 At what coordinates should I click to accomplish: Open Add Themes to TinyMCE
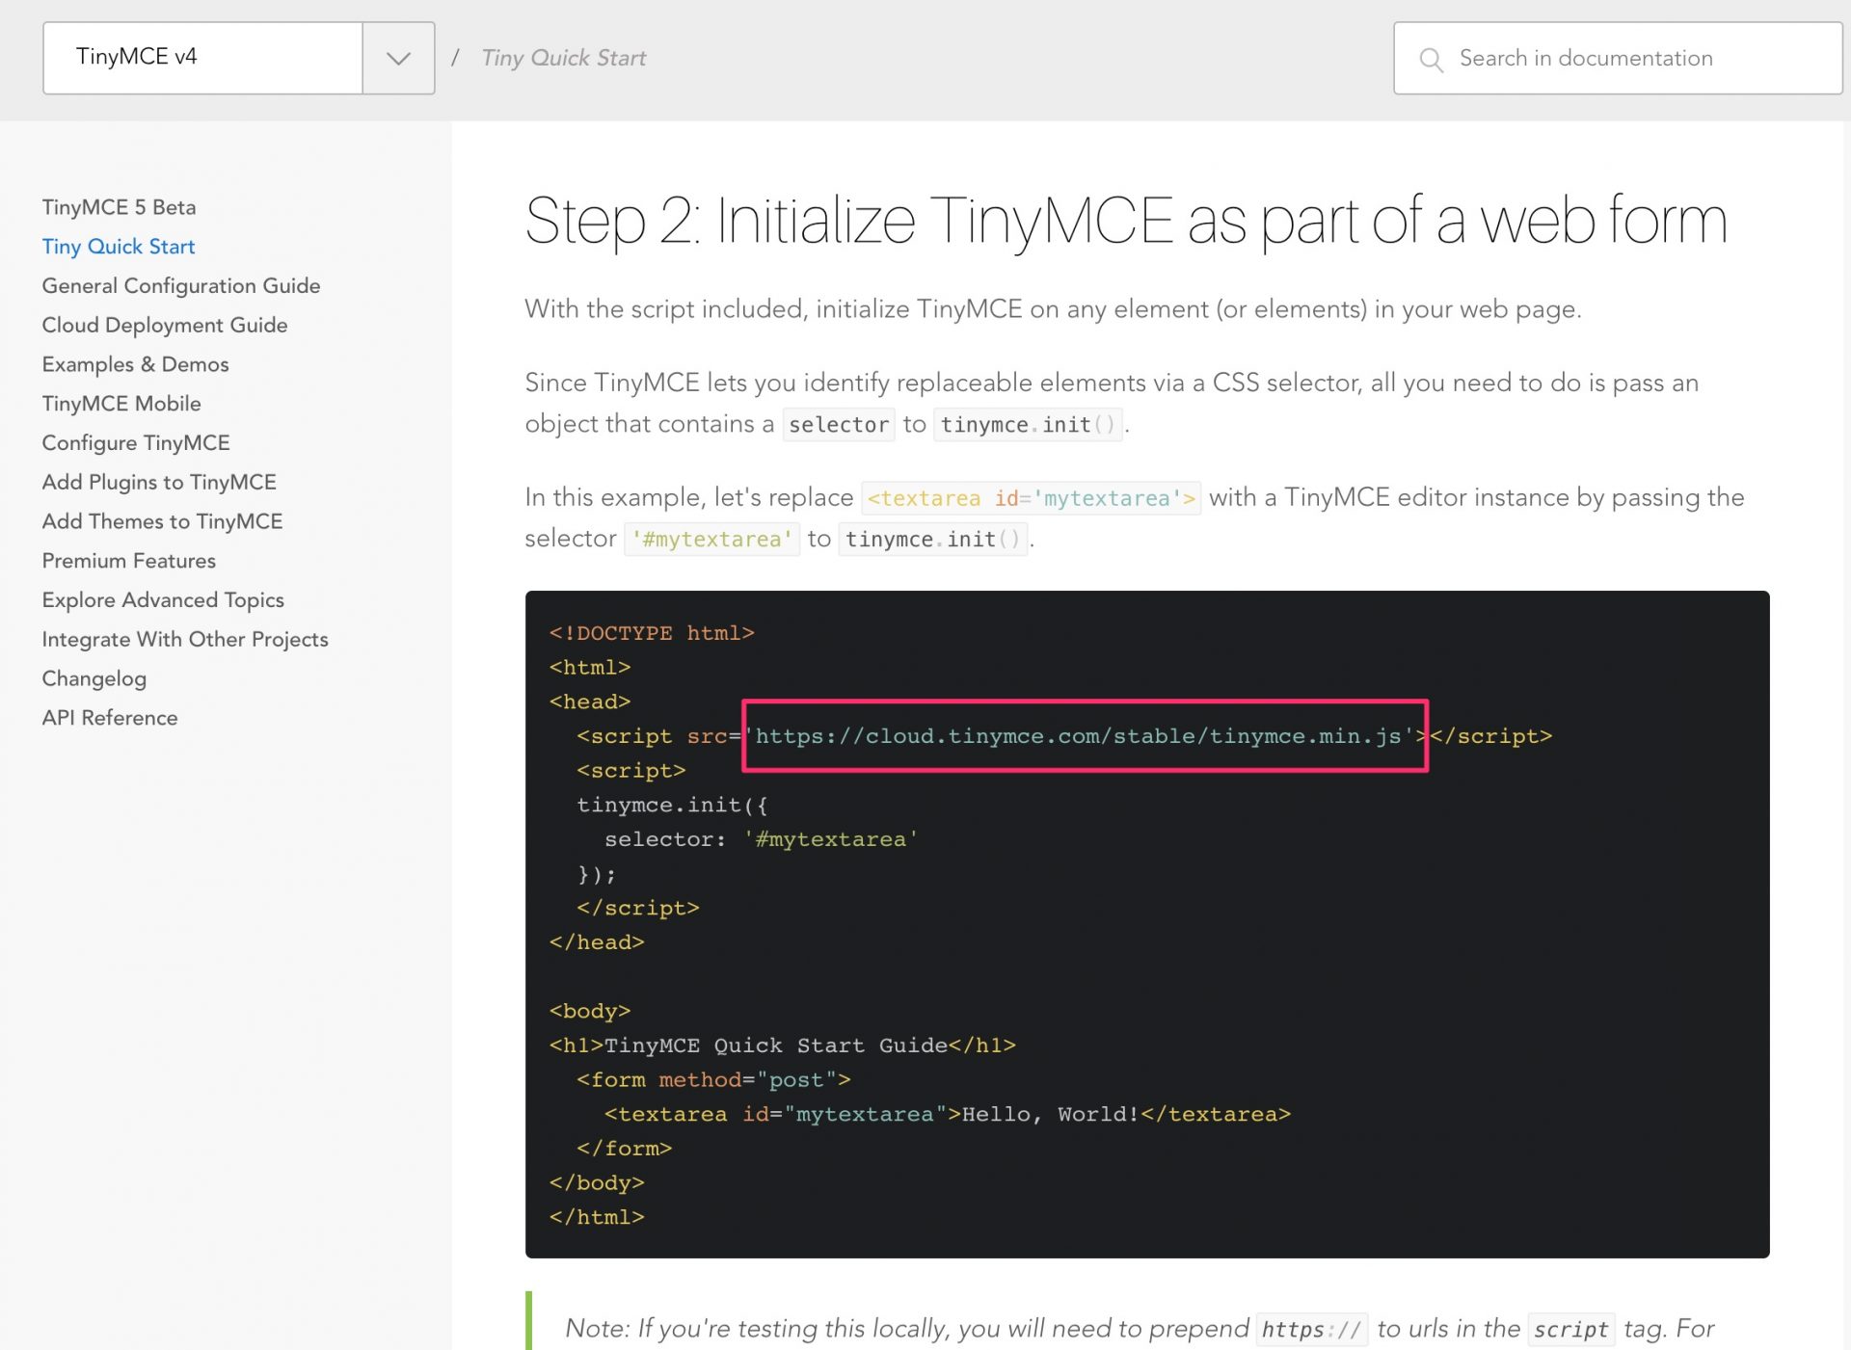pos(161,521)
